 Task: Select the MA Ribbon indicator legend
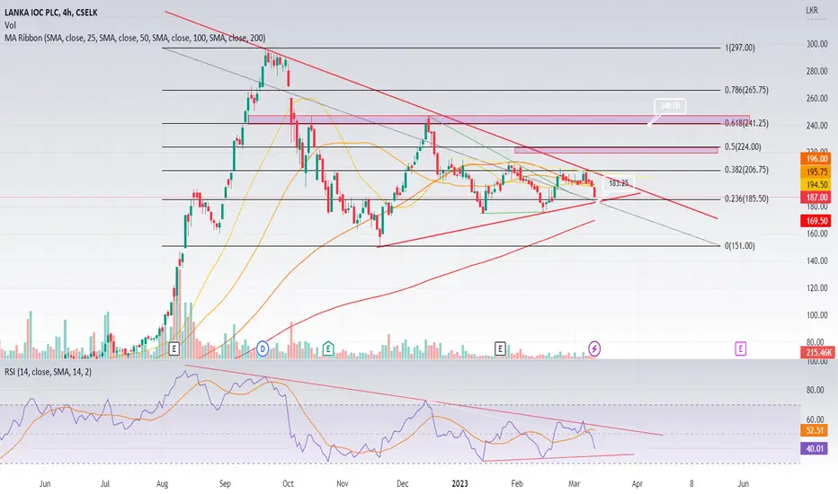[x=135, y=38]
